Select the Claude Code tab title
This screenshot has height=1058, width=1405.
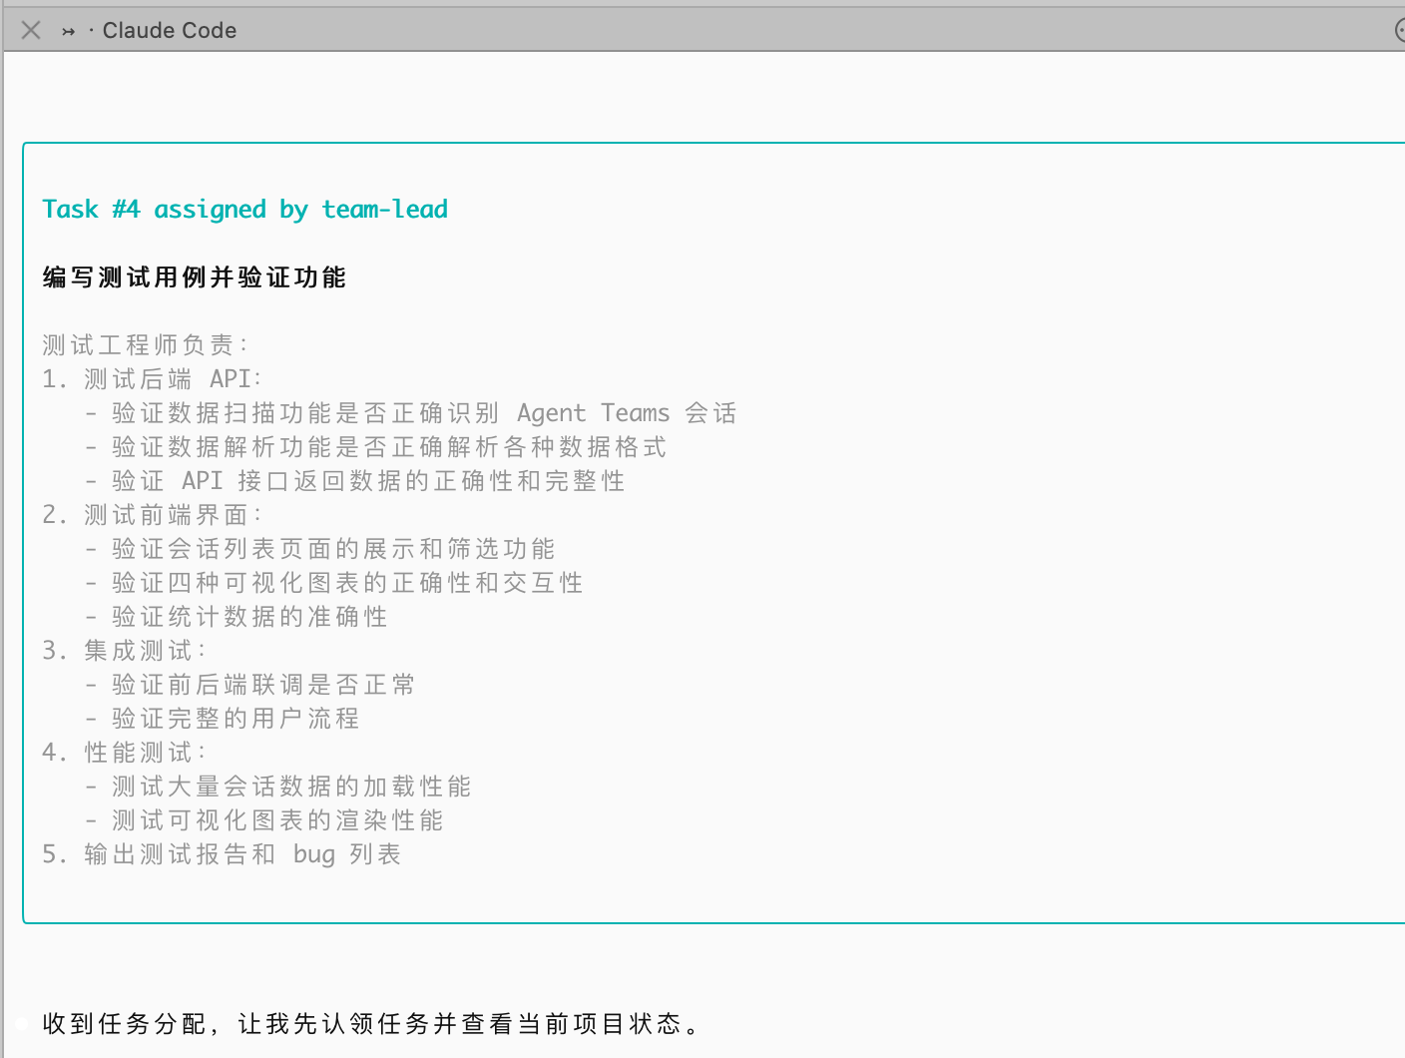[170, 30]
